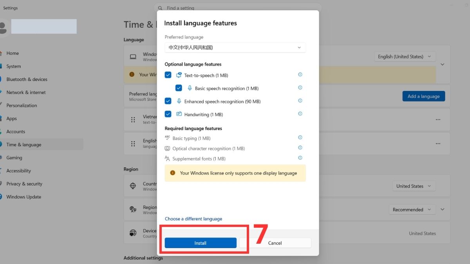Click drag handle of English language row
The width and height of the screenshot is (470, 264).
(133, 144)
